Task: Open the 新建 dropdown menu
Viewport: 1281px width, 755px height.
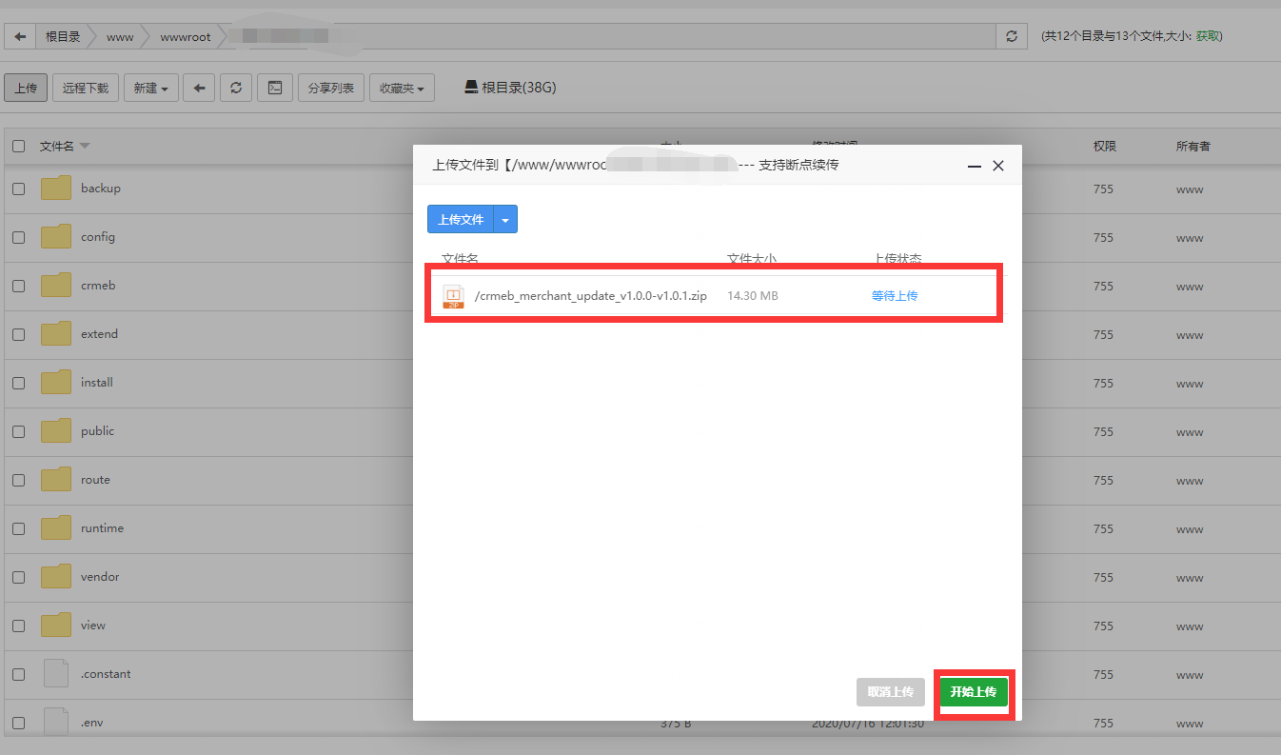Action: click(150, 88)
